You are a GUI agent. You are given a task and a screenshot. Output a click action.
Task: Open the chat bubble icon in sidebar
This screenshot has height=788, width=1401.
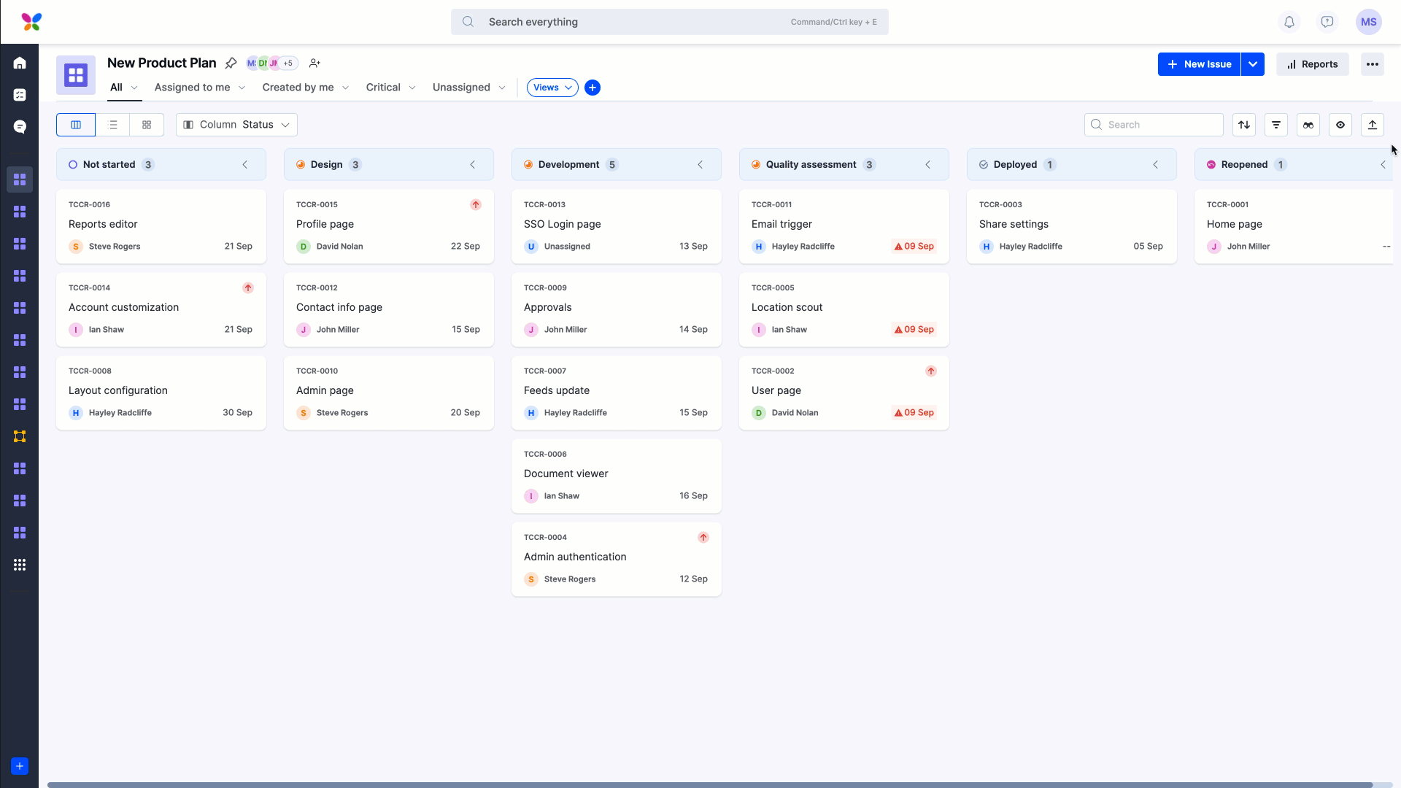[20, 127]
